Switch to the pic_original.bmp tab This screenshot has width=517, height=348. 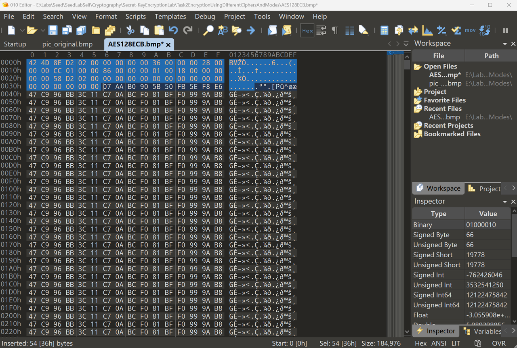coord(67,44)
